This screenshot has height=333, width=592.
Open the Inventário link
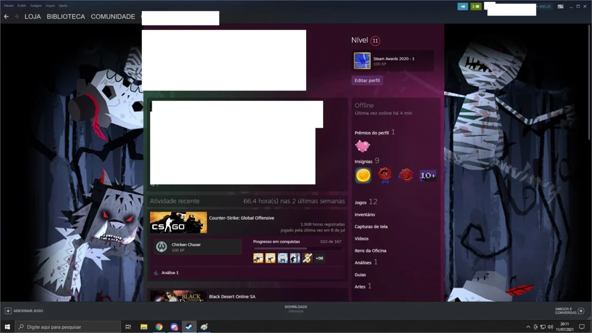[365, 215]
